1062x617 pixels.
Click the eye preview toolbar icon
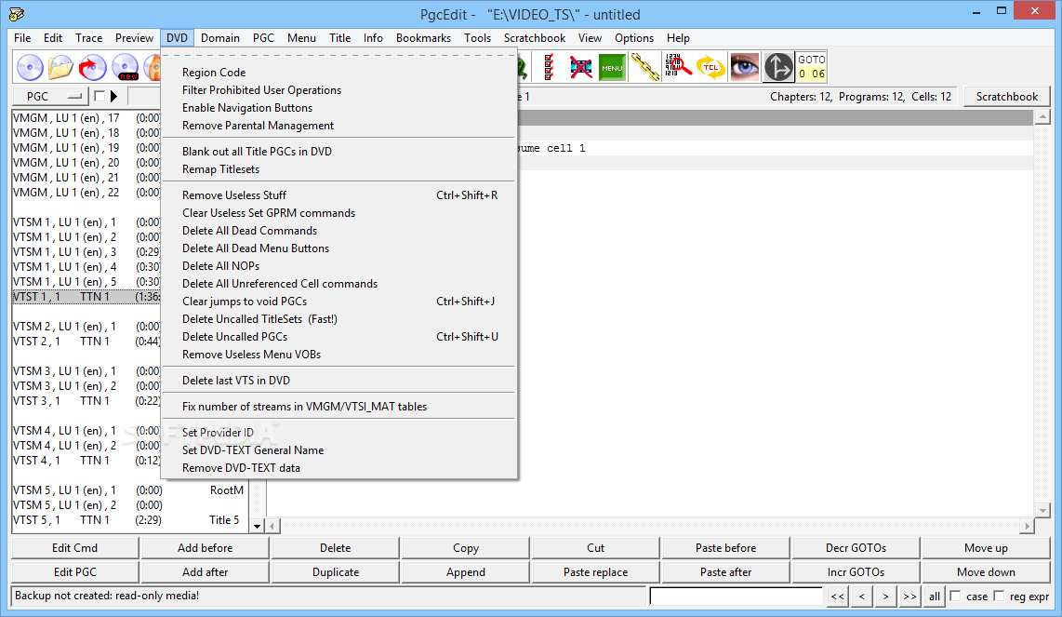coord(744,67)
